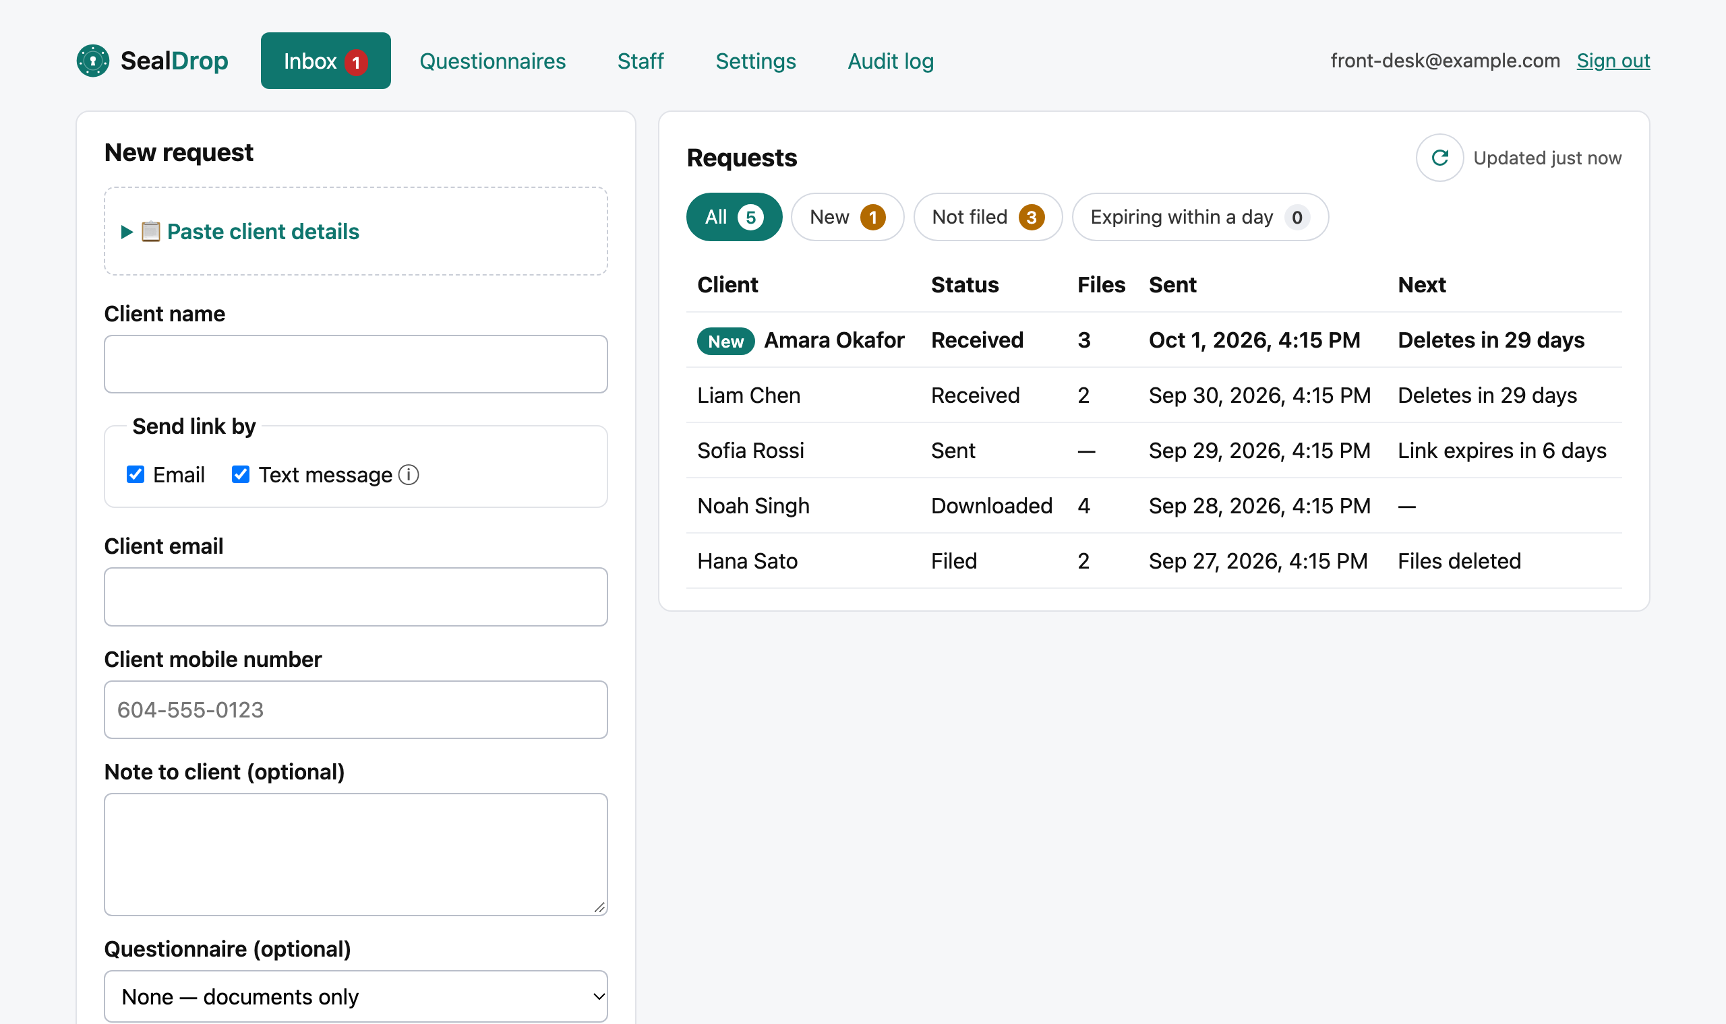Click the refresh requests icon
1726x1024 pixels.
(1439, 158)
